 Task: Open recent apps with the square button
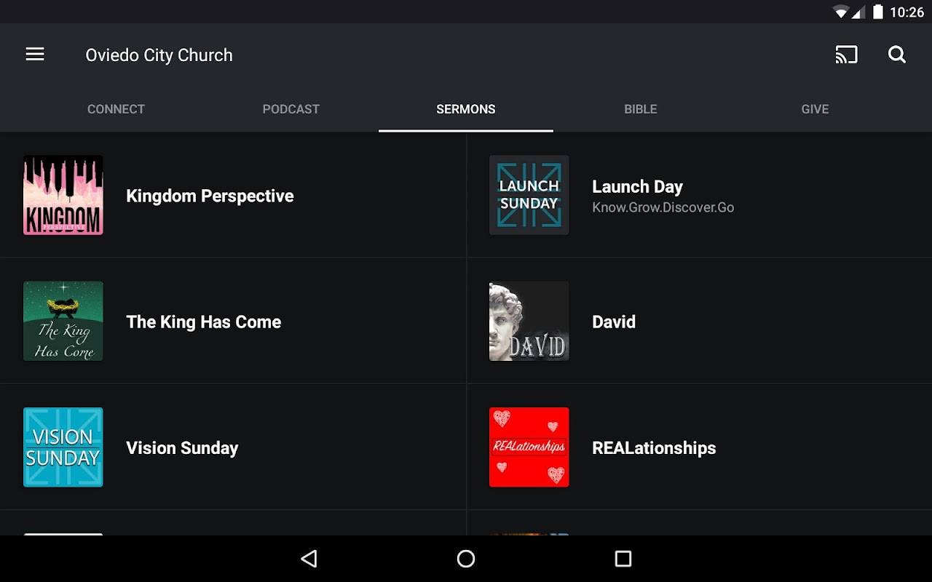623,559
